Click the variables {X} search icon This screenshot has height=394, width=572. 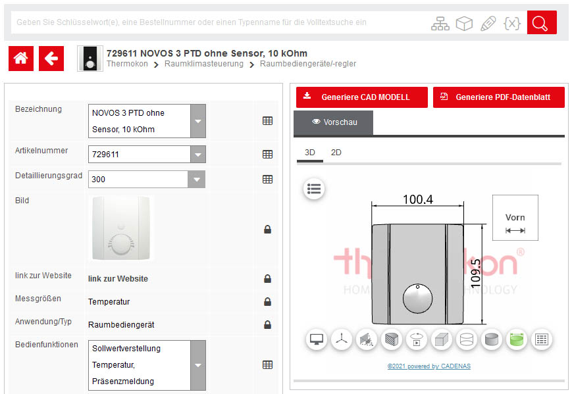[512, 22]
